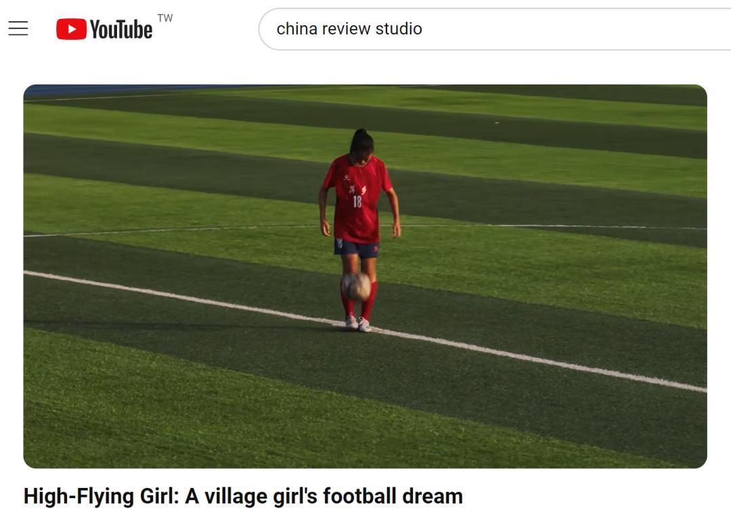Open the hamburger guide menu
Viewport: 731px width, 519px height.
click(18, 28)
